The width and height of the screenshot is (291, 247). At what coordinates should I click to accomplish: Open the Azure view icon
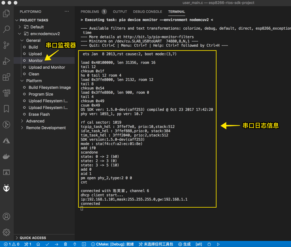[x=6, y=141]
